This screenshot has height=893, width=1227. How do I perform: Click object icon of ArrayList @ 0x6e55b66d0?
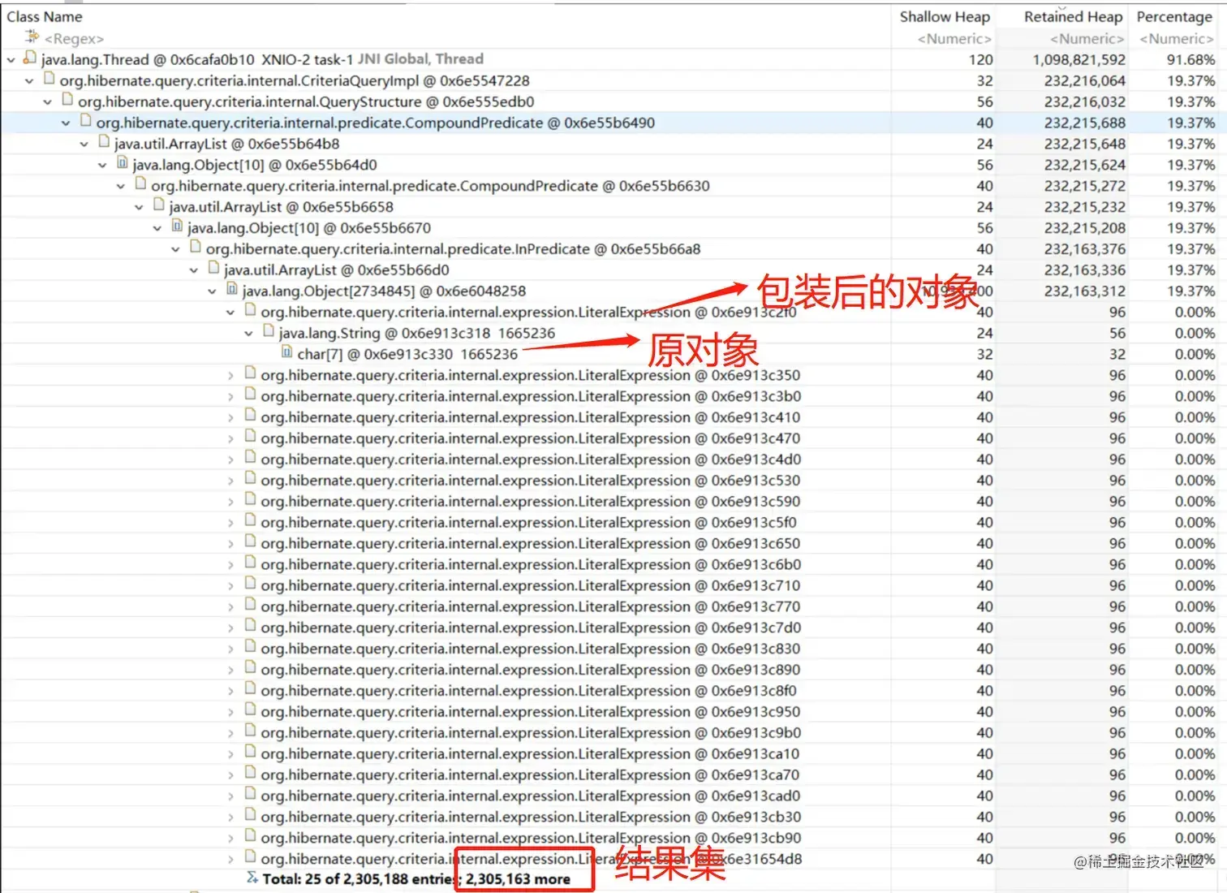pos(213,269)
